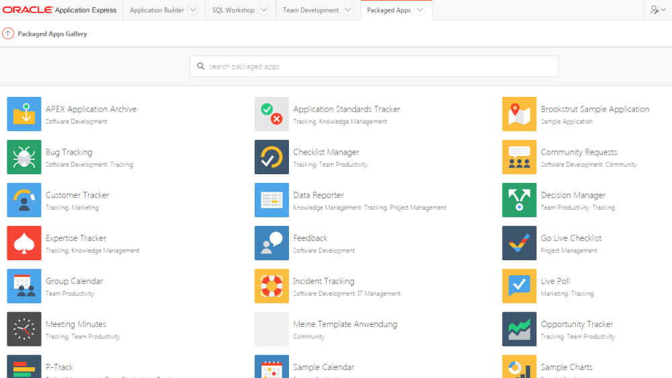Click the Incident Tracking lifebuoy icon
This screenshot has width=672, height=378.
coord(271,286)
